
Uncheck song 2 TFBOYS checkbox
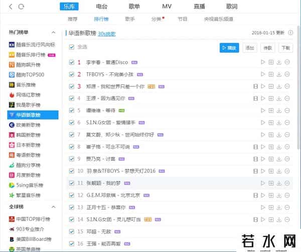(72, 74)
